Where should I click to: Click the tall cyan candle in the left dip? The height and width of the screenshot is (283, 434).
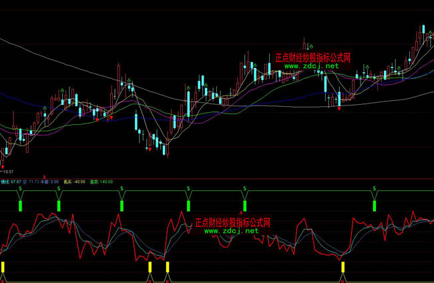tap(136, 121)
